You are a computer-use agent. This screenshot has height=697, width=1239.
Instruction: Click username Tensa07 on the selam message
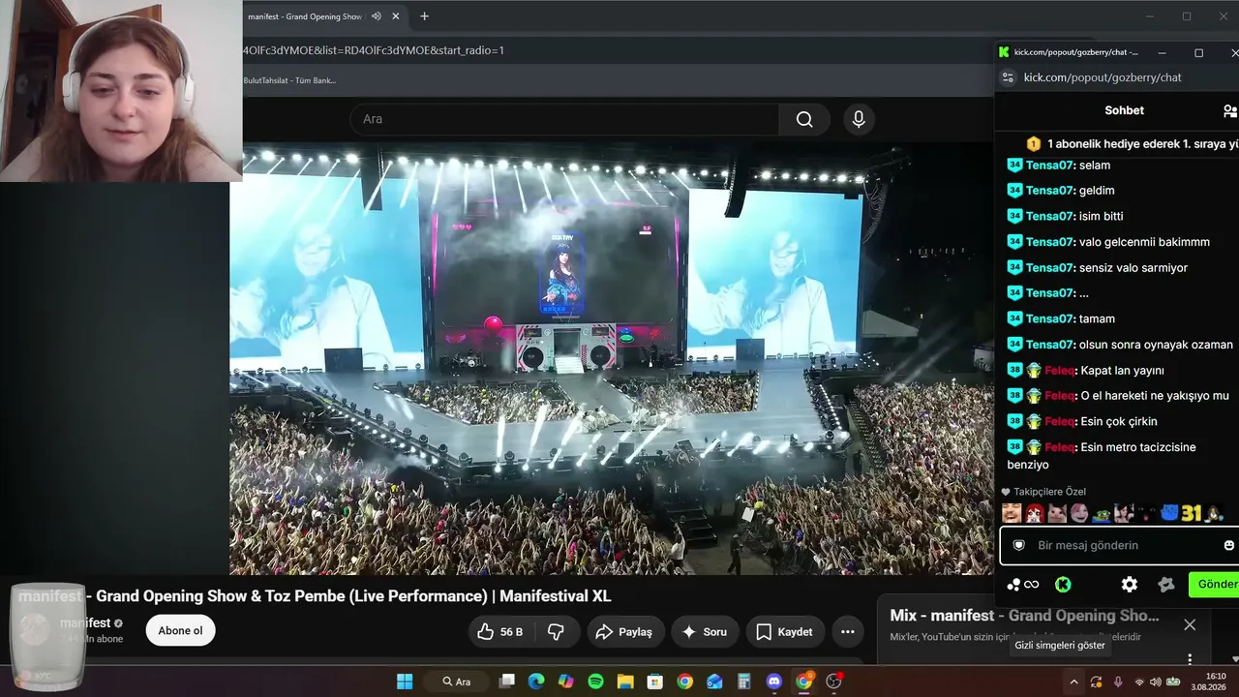click(1051, 166)
